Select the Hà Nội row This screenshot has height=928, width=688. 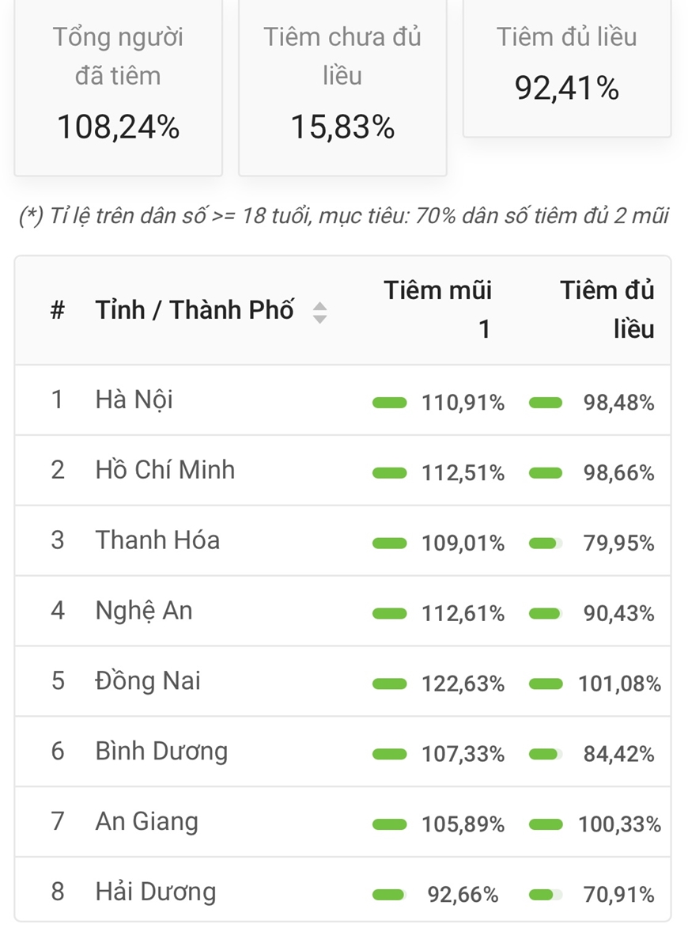tap(342, 400)
